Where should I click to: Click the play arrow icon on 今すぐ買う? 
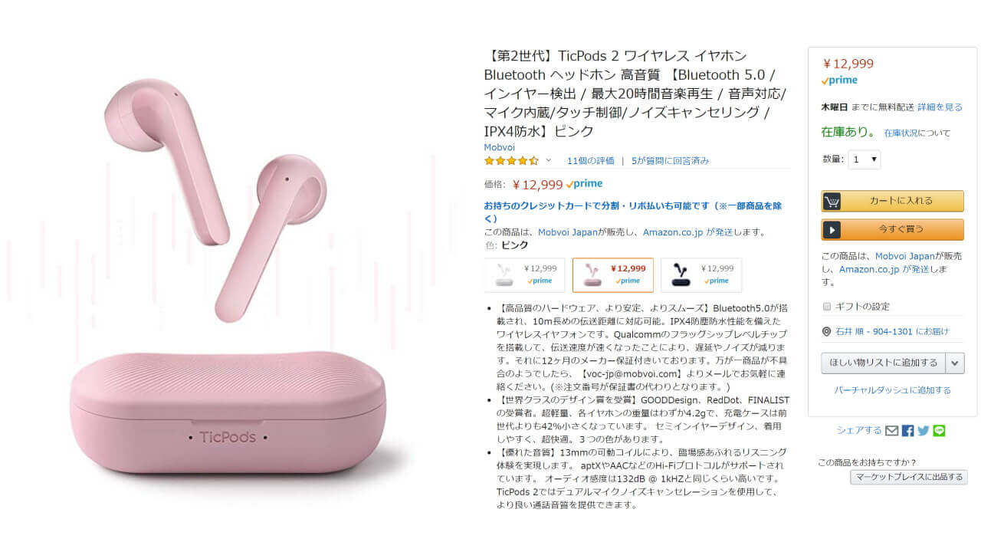(x=832, y=229)
